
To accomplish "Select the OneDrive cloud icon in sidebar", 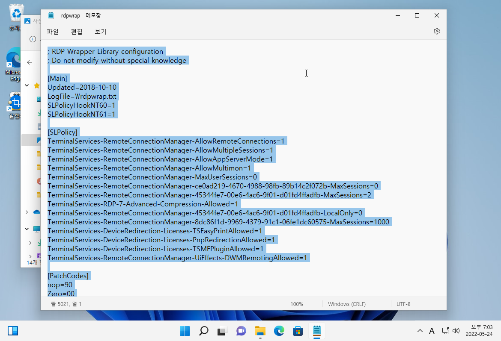I will pos(37,212).
